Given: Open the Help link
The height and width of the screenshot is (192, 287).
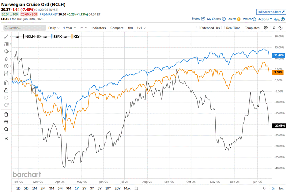Looking at the screenshot, I should pyautogui.click(x=279, y=19).
